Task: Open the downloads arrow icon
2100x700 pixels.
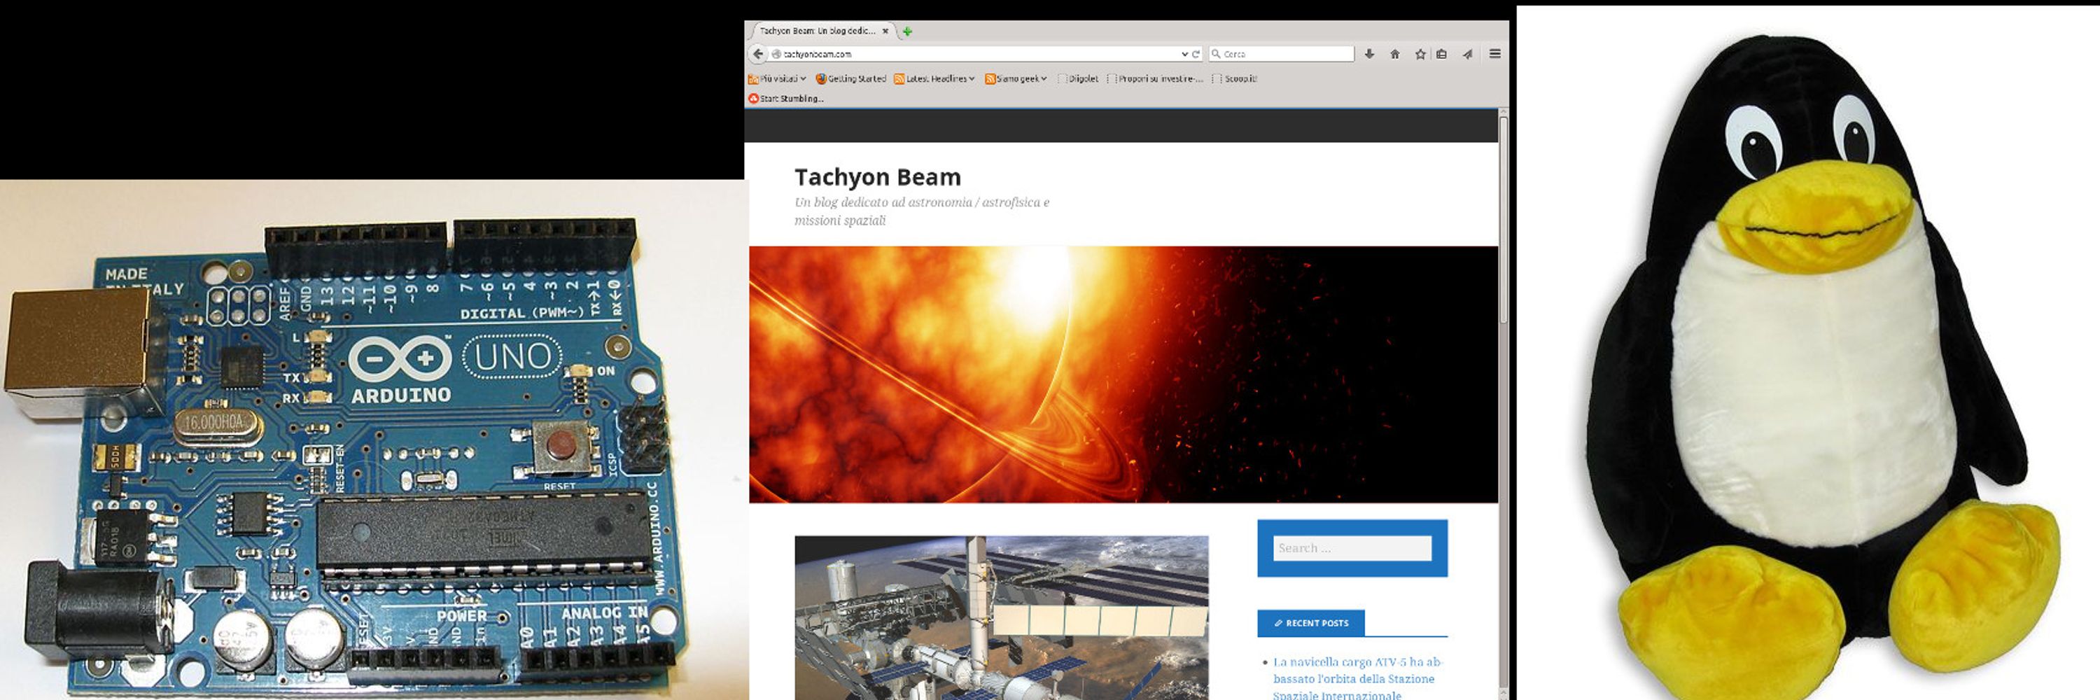Action: 1370,54
